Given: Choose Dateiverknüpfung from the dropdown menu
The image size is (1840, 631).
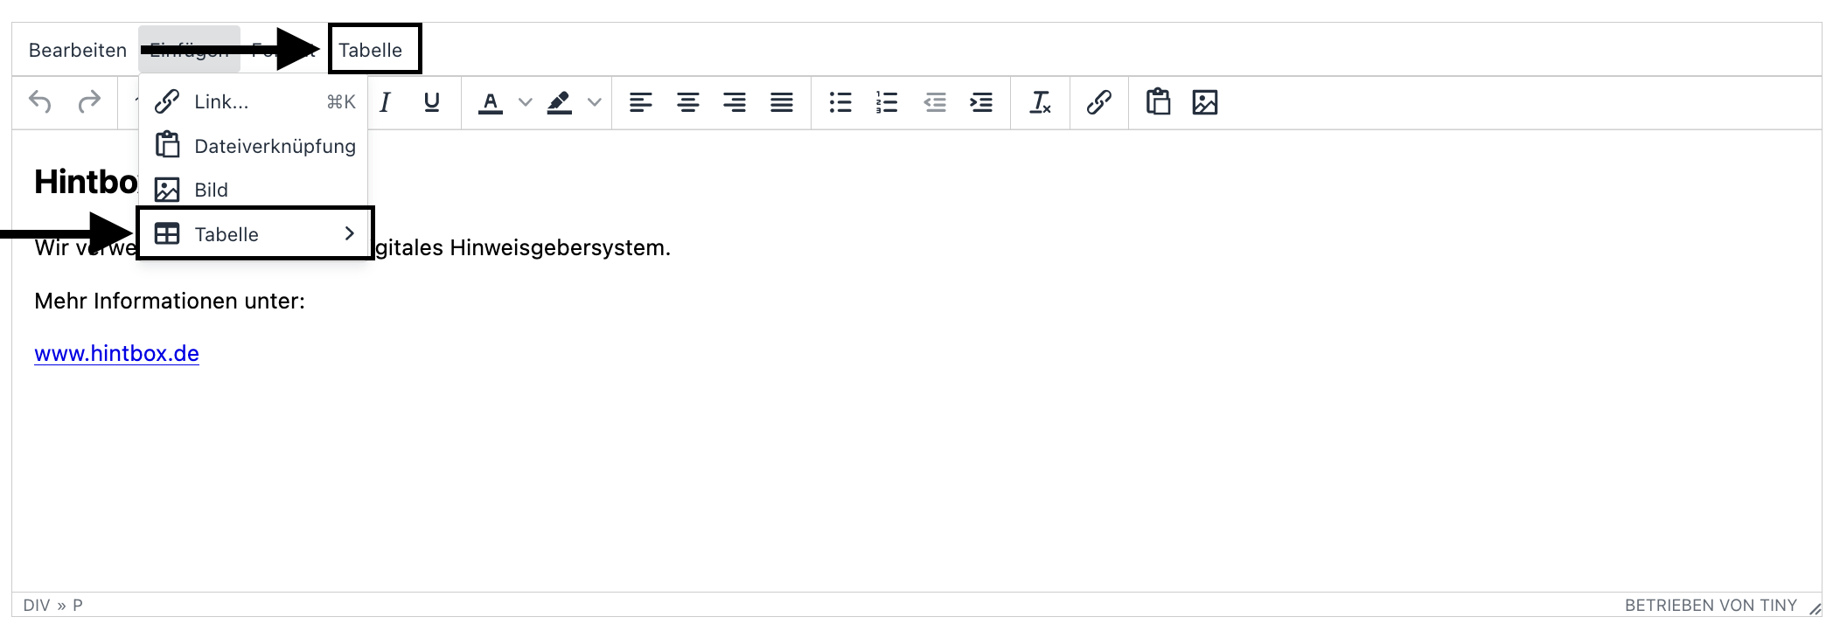Looking at the screenshot, I should point(254,146).
